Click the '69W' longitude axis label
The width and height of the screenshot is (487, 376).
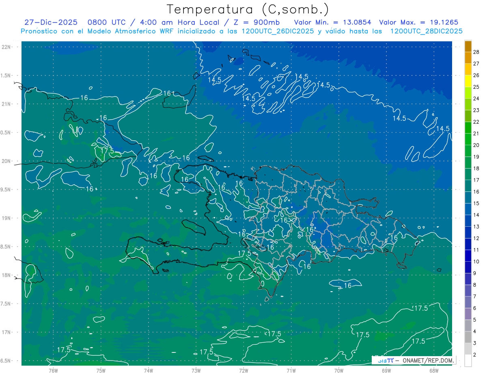[x=386, y=370]
